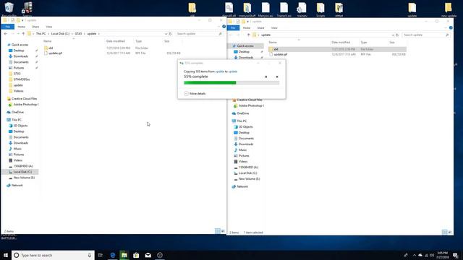Select Music in left window sidebar
This screenshot has height=260, width=463.
[x=17, y=149]
